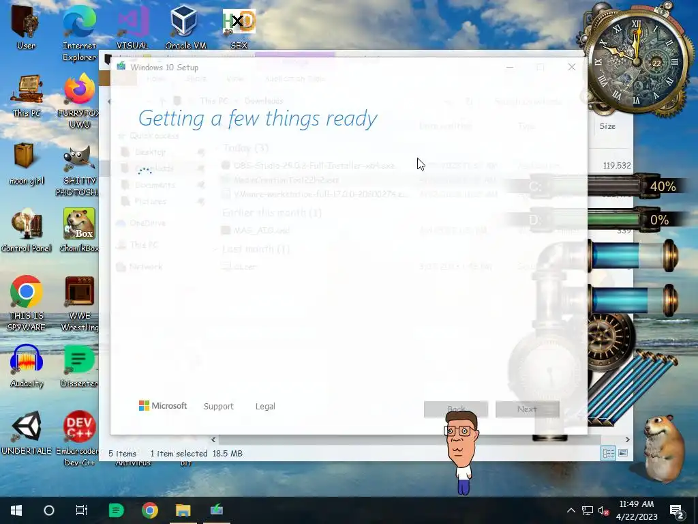This screenshot has height=524, width=698.
Task: Open the UNDERTALE Unity icon
Action: [x=27, y=433]
